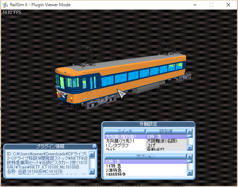The image size is (238, 187).
Task: Click the scrollbar thumb in プラグイン情報 panel
Action: coord(92,158)
